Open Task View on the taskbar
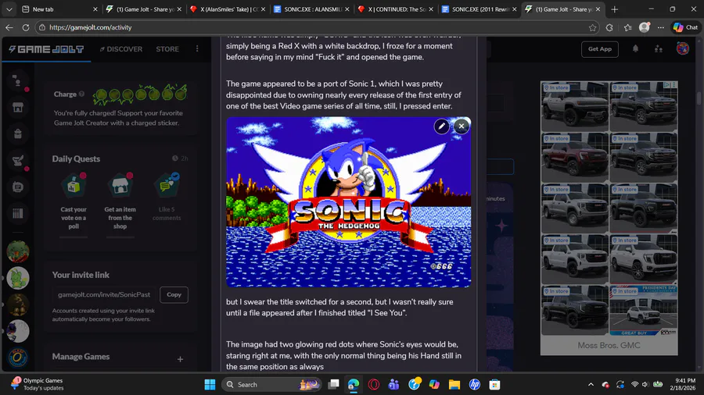Screen dimensions: 704x395 click(x=333, y=384)
